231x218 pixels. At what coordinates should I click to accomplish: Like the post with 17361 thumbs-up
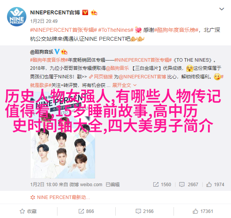(203, 211)
